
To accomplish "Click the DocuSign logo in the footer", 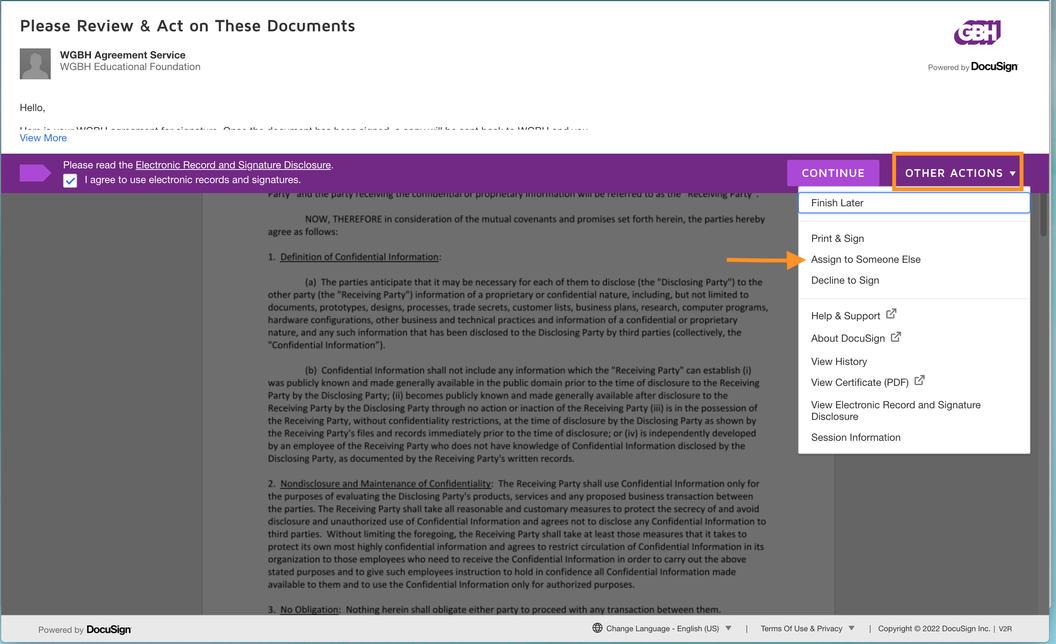I will click(109, 629).
